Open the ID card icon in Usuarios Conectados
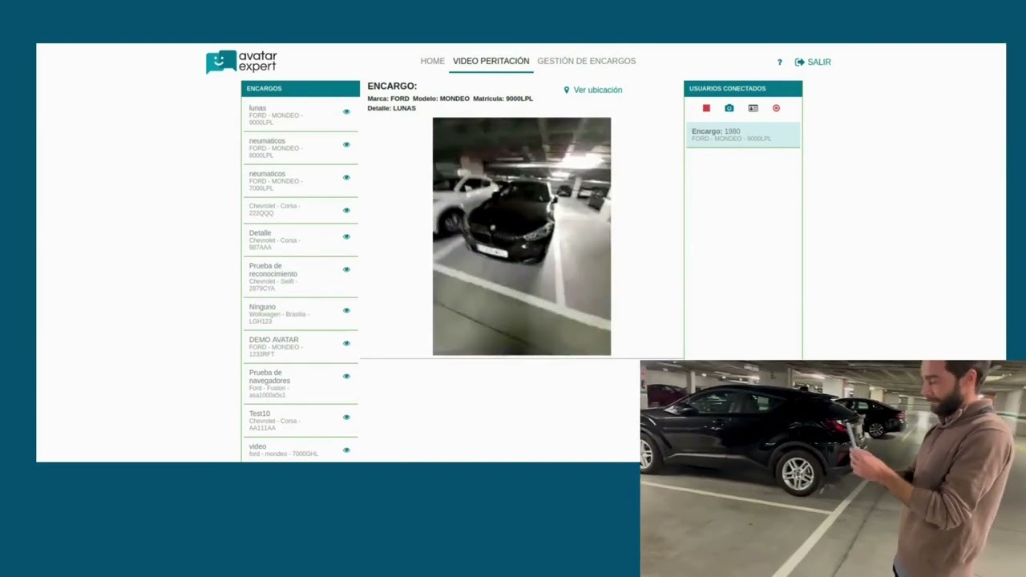This screenshot has width=1026, height=577. (x=753, y=108)
